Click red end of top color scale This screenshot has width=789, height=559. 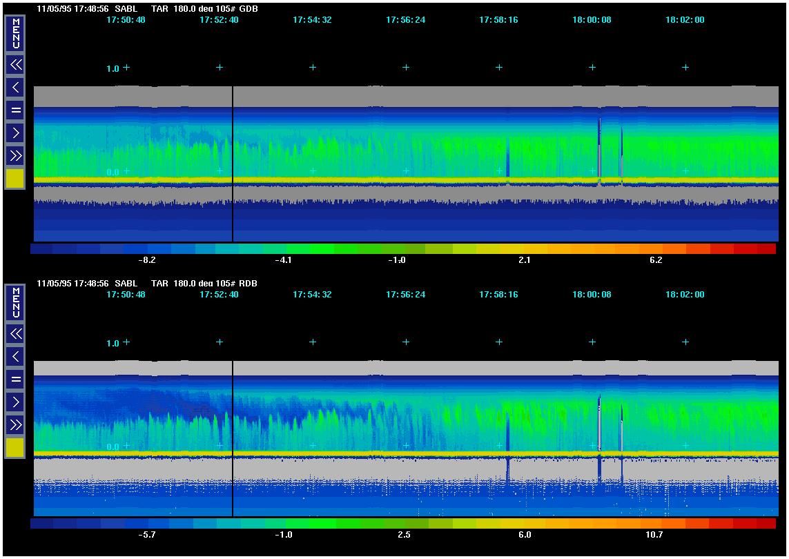(766, 249)
